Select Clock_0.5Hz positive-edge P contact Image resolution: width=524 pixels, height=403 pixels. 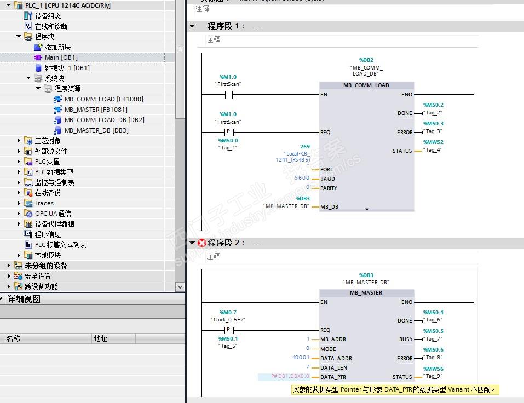click(229, 330)
